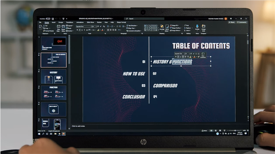Open Text Highlight Color in ribbon

pos(98,30)
